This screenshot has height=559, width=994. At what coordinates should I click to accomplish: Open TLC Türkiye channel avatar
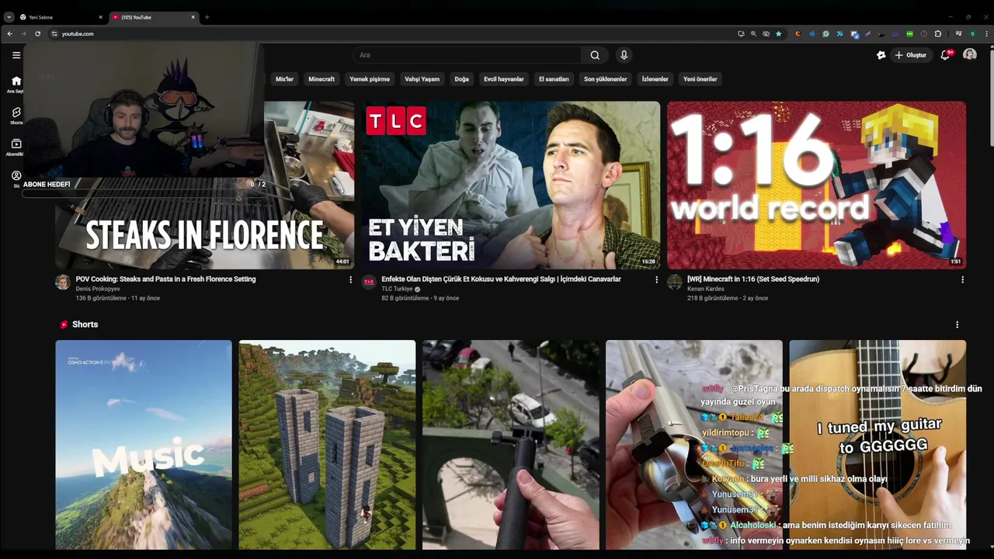point(369,283)
